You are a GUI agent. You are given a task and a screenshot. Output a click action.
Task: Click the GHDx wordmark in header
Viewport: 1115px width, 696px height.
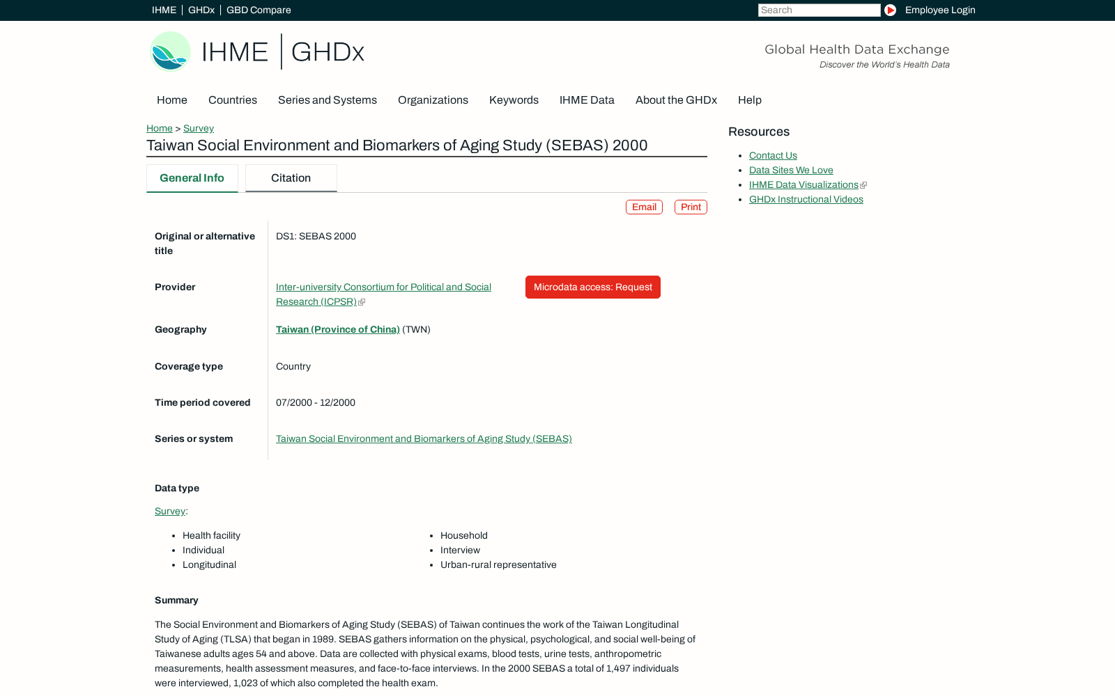tap(328, 52)
